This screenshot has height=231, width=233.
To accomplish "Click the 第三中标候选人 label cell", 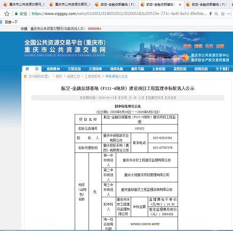I will (108, 189).
